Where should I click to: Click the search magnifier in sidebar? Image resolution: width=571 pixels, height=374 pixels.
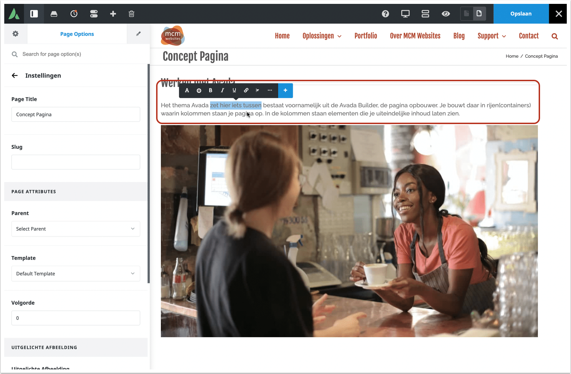click(x=15, y=54)
